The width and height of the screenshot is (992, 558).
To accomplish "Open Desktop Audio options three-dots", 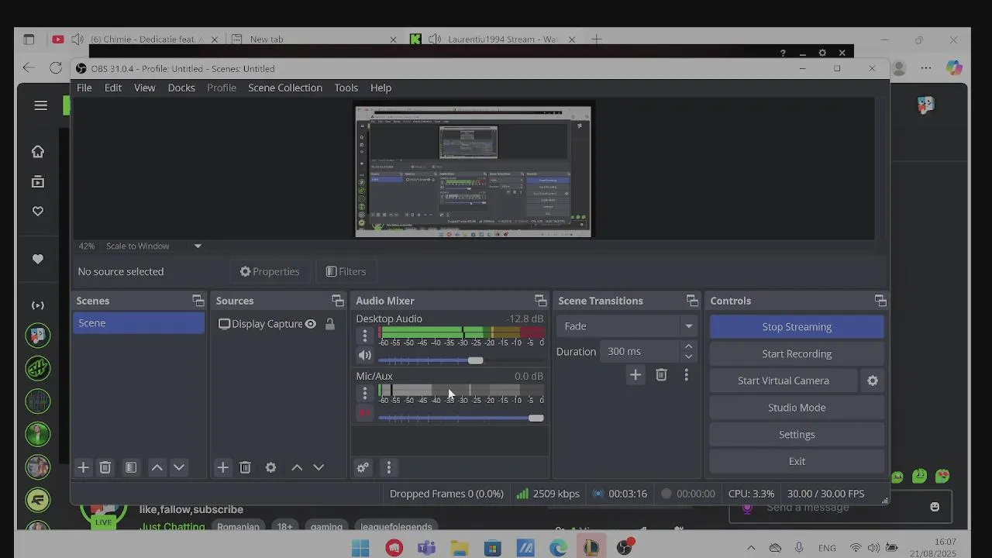I will click(x=365, y=336).
